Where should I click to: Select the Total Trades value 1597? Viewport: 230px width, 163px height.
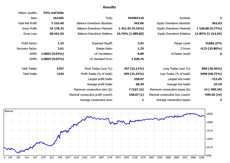coord(60,69)
